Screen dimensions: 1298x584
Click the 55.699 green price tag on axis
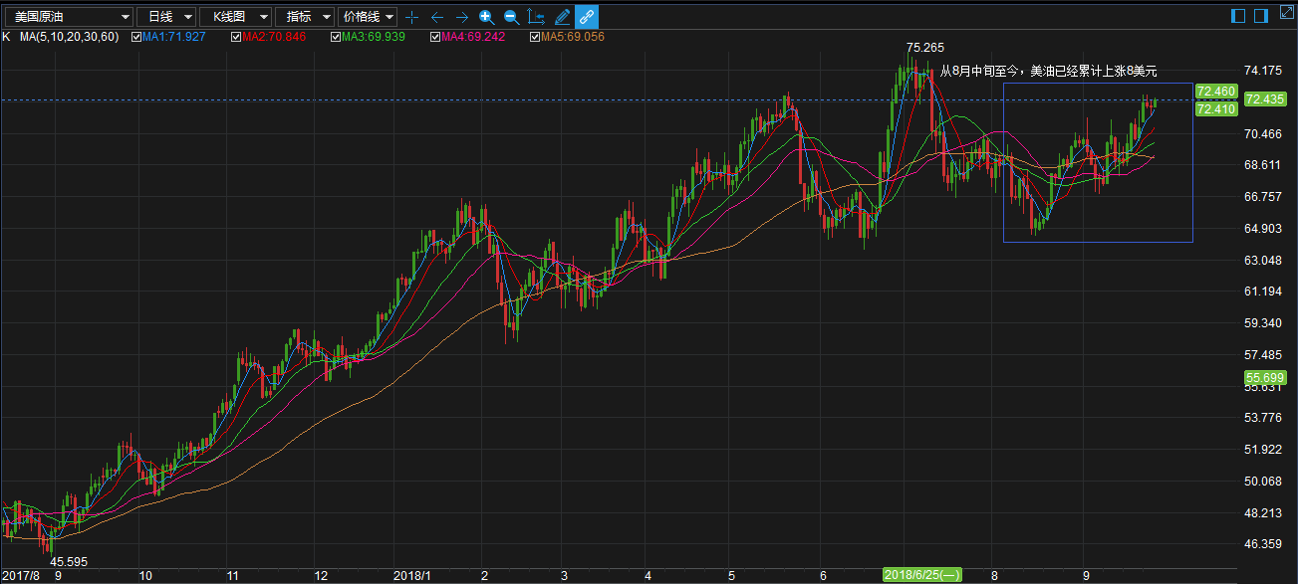tap(1265, 378)
